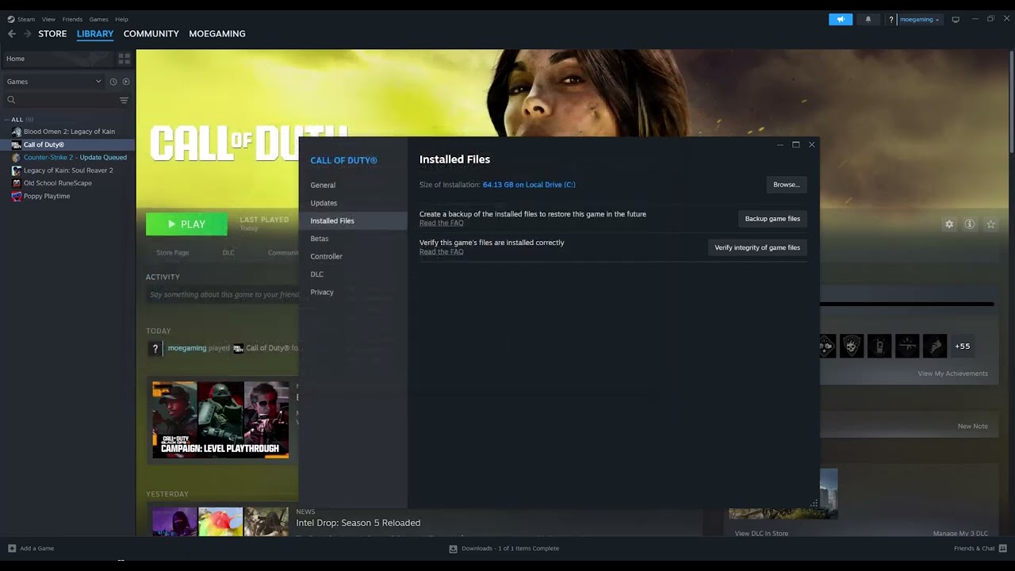
Task: Open Read the FAQ under verify
Action: pos(441,251)
